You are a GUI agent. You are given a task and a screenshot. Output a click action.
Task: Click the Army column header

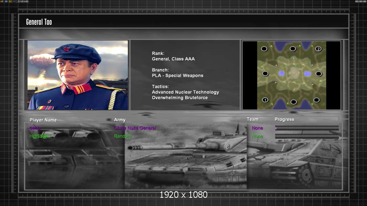click(120, 120)
